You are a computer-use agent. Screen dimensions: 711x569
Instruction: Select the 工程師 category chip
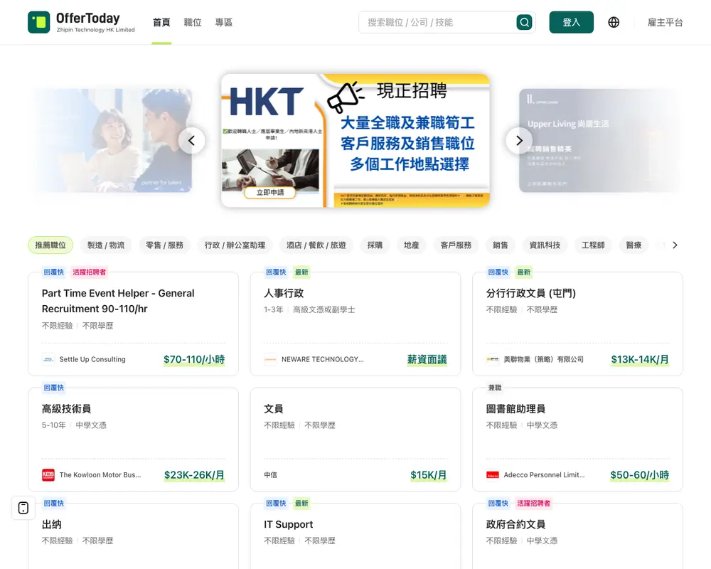click(593, 245)
